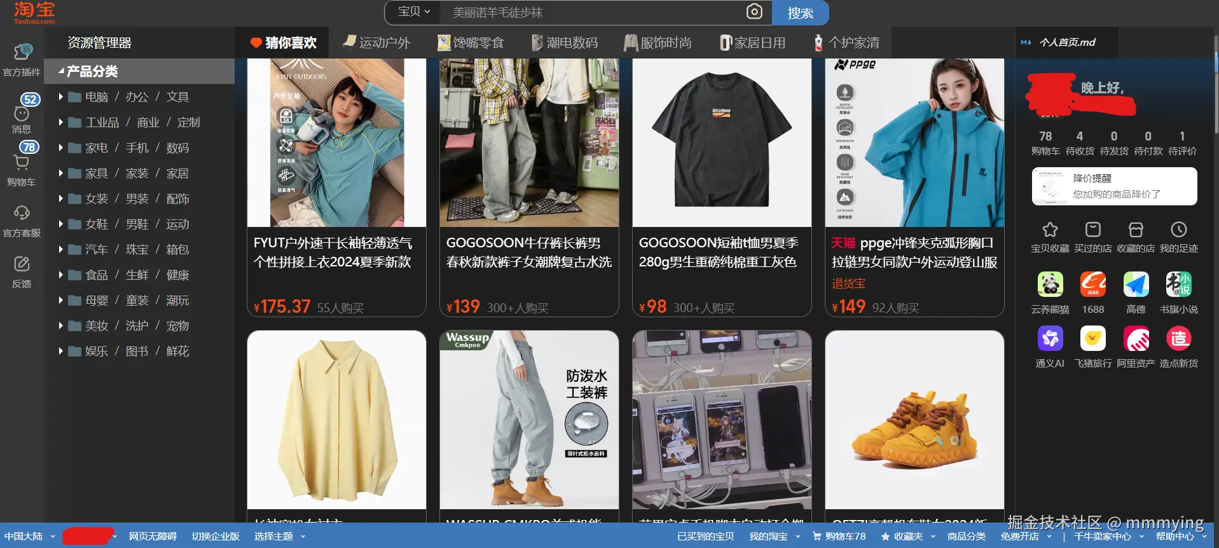The width and height of the screenshot is (1219, 548).
Task: Open ppge冲锋夹克 blue jacket image
Action: 914,142
